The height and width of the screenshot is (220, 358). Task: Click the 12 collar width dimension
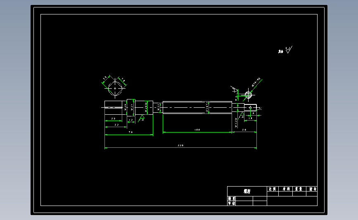point(131,120)
